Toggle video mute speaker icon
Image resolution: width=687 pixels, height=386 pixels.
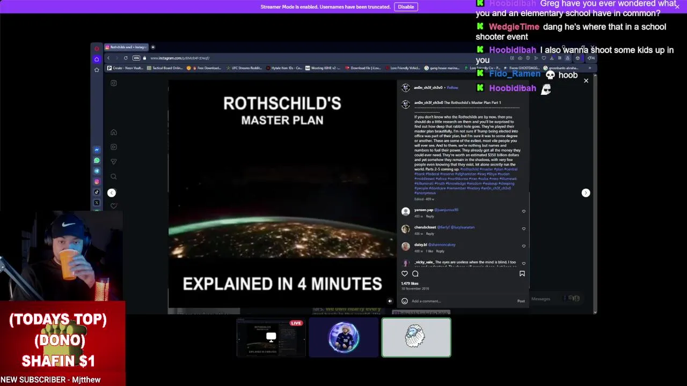[x=390, y=301]
